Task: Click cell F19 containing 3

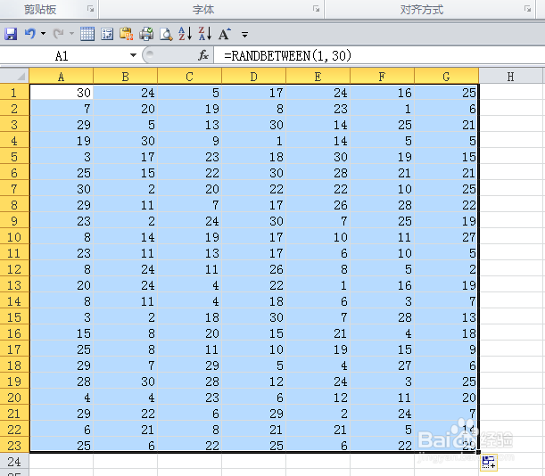Action: tap(382, 382)
